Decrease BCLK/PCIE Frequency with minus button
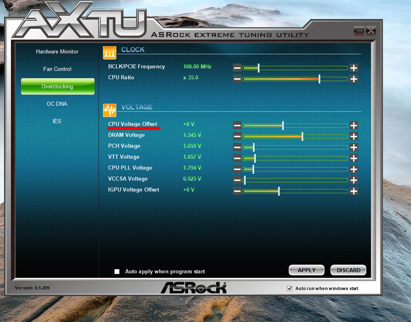 [237, 68]
